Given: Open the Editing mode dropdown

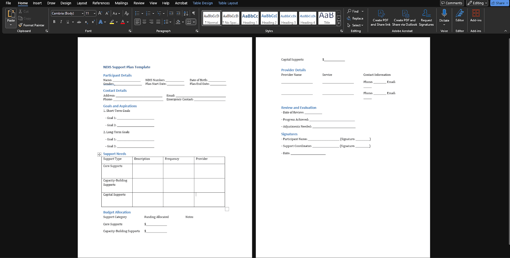Looking at the screenshot, I should tap(477, 3).
